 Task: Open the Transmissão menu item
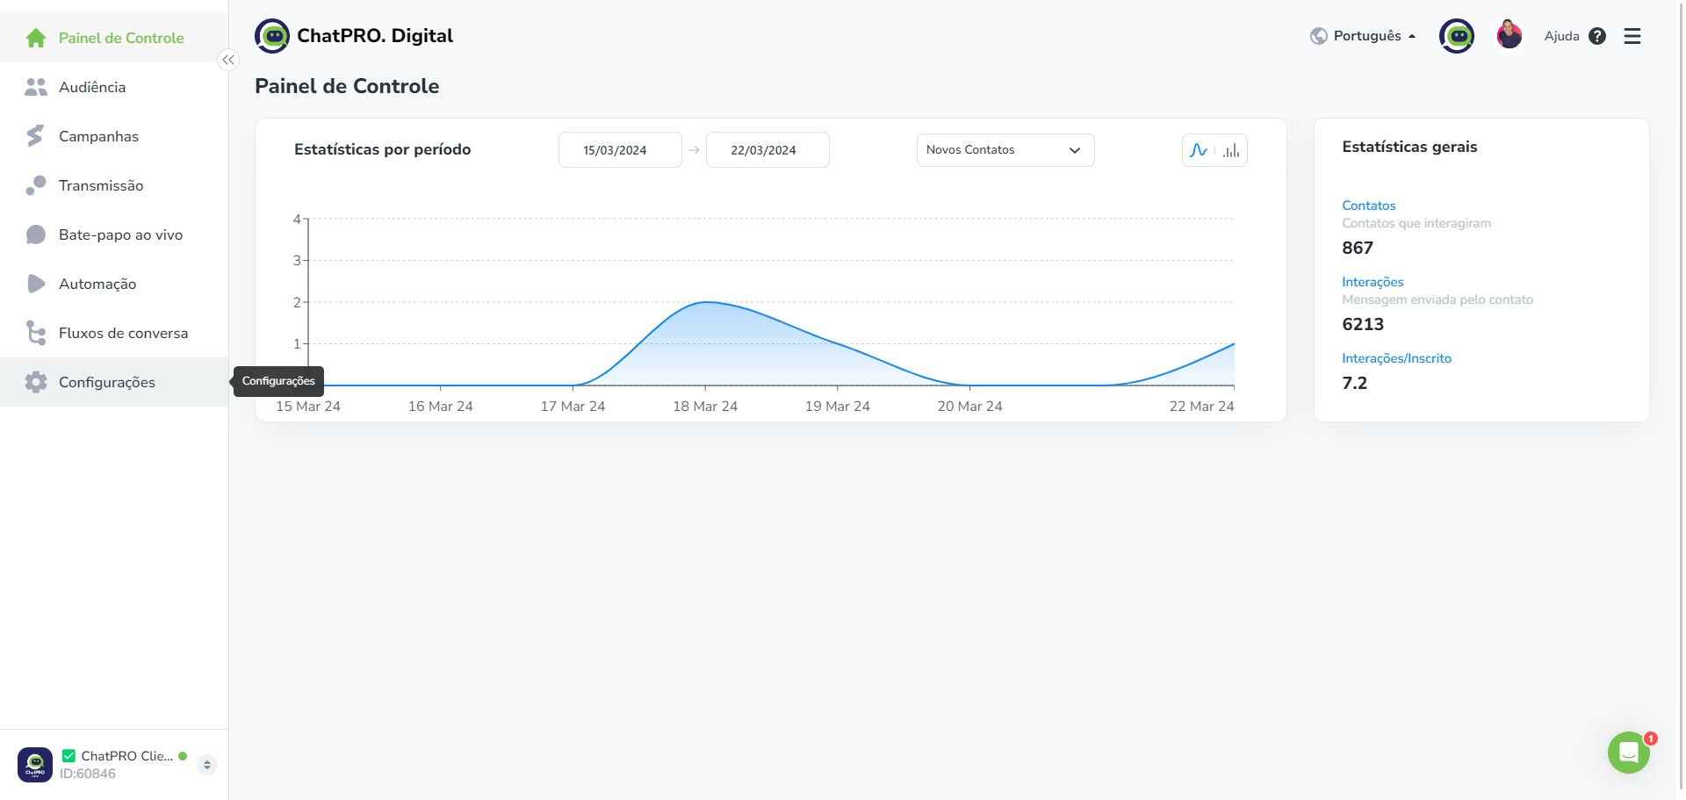tap(114, 185)
